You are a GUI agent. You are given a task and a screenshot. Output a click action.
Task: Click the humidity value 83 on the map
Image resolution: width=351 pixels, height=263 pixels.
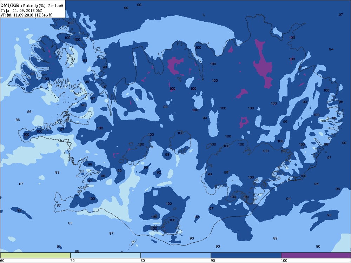coord(57,172)
